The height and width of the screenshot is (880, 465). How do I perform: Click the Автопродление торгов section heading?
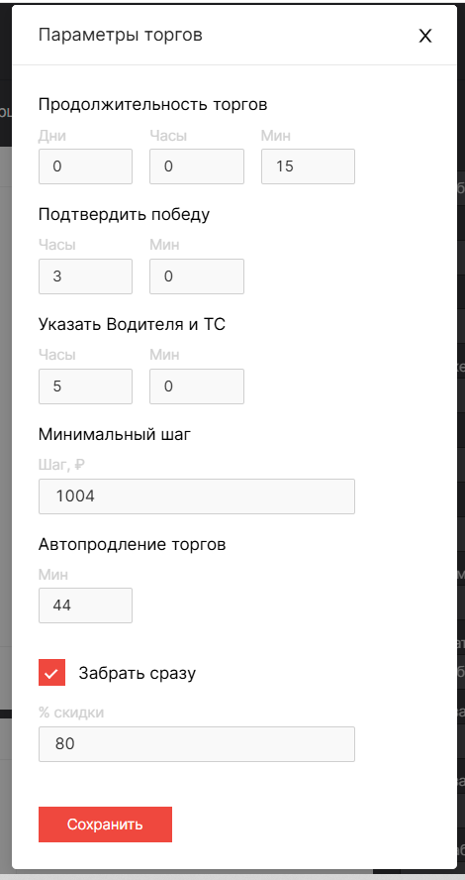tap(133, 544)
